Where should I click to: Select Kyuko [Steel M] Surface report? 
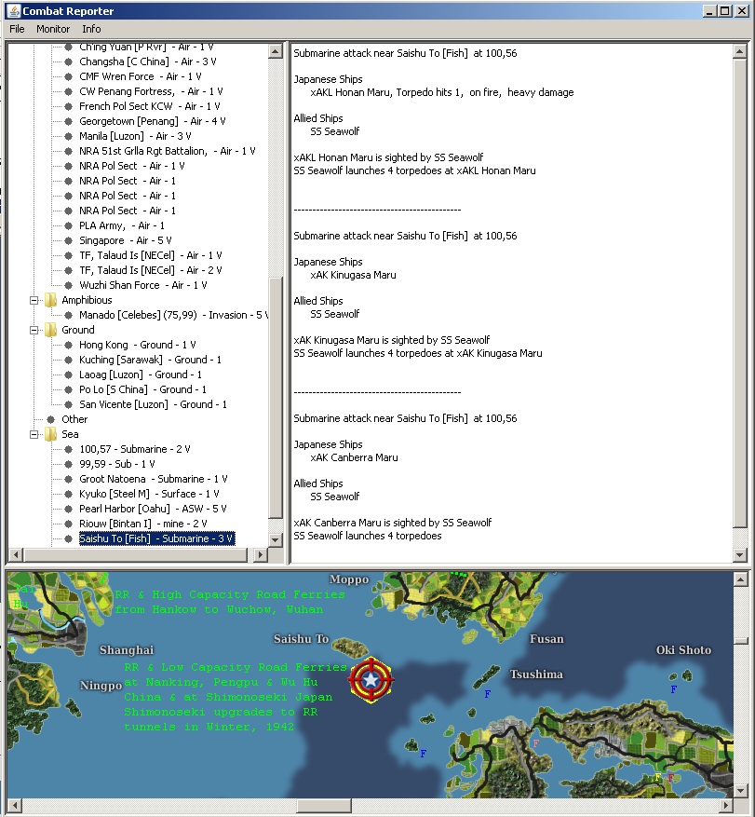[x=150, y=494]
